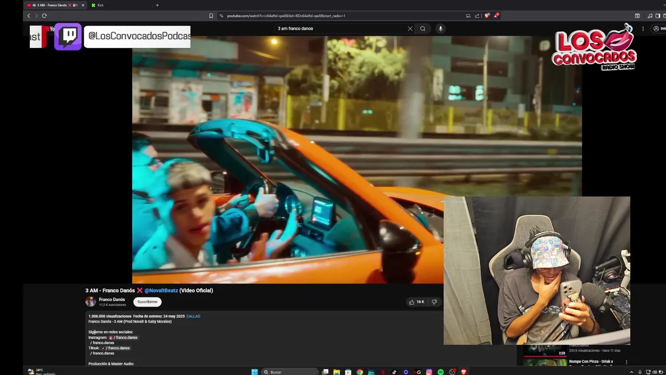
Task: Launch Google Chrome from the taskbar
Action: click(x=360, y=372)
